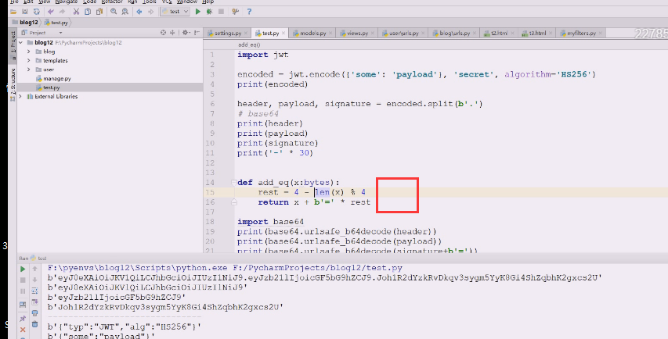Click the Print output icon in Run panel

point(35,313)
